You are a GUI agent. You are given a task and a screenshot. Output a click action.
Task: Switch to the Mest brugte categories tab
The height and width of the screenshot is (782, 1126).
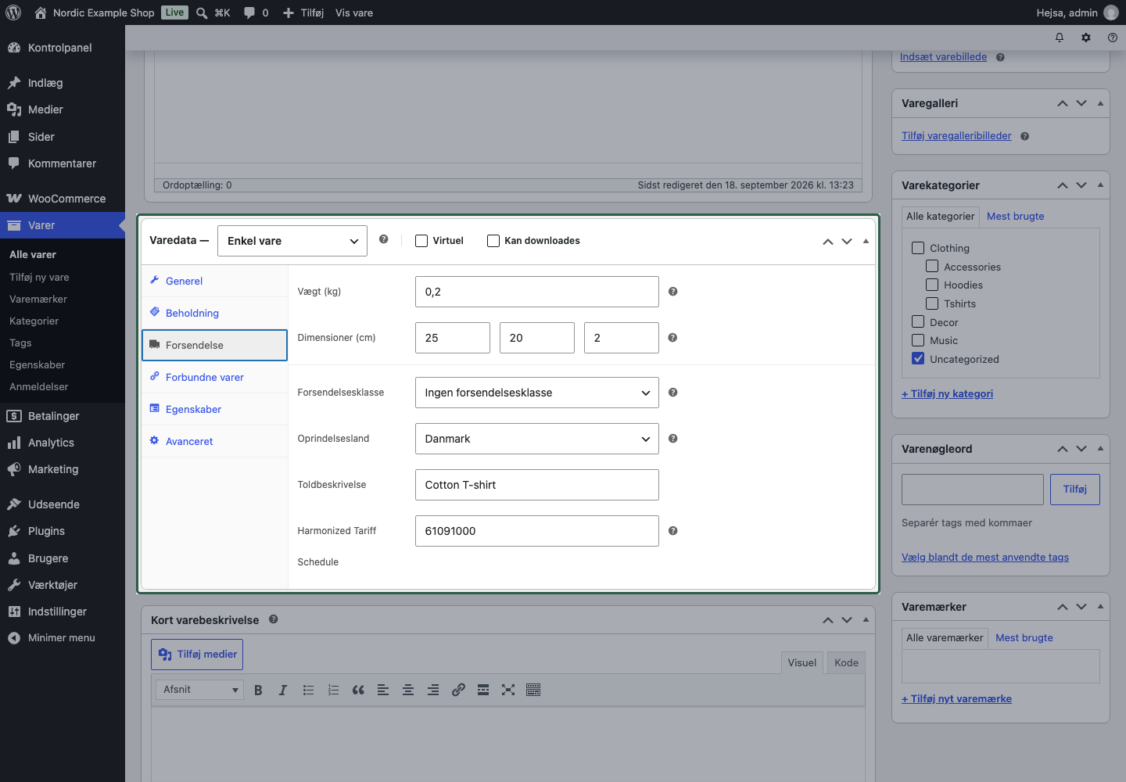[1015, 217]
